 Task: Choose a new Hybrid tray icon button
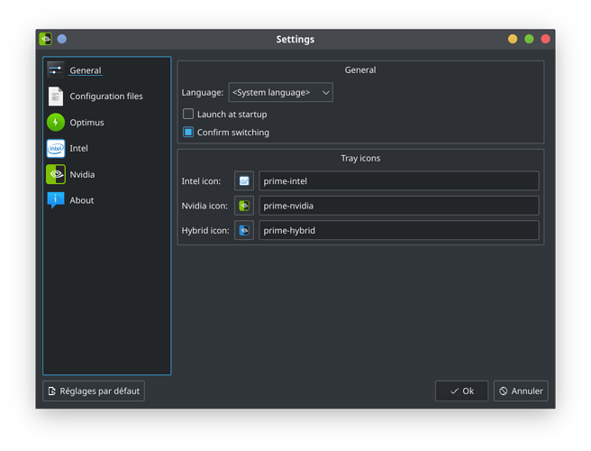(x=244, y=230)
